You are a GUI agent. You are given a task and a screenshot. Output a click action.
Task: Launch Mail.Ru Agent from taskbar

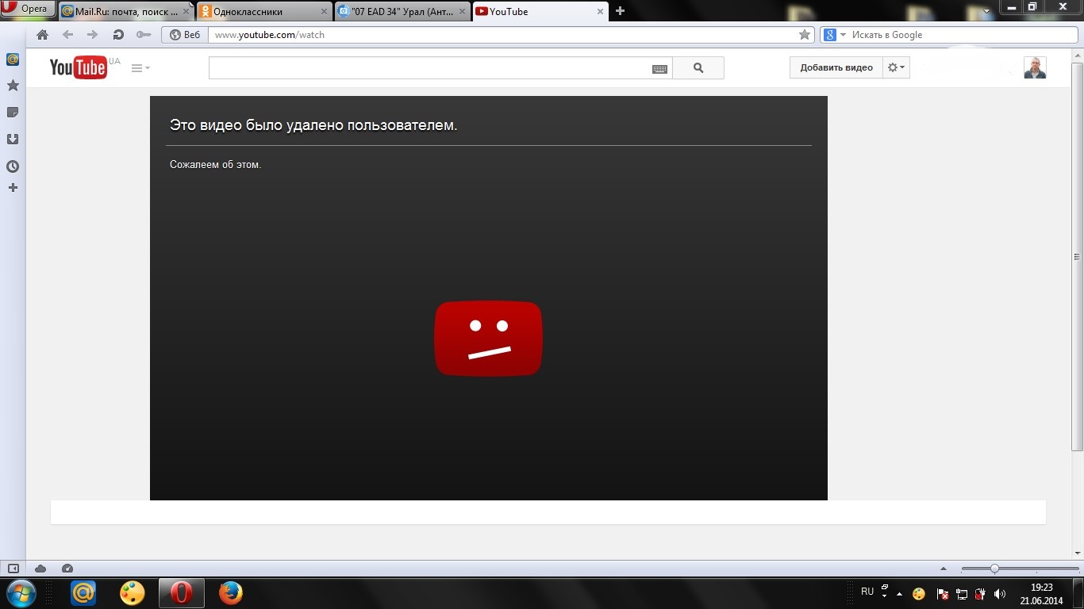coord(83,592)
